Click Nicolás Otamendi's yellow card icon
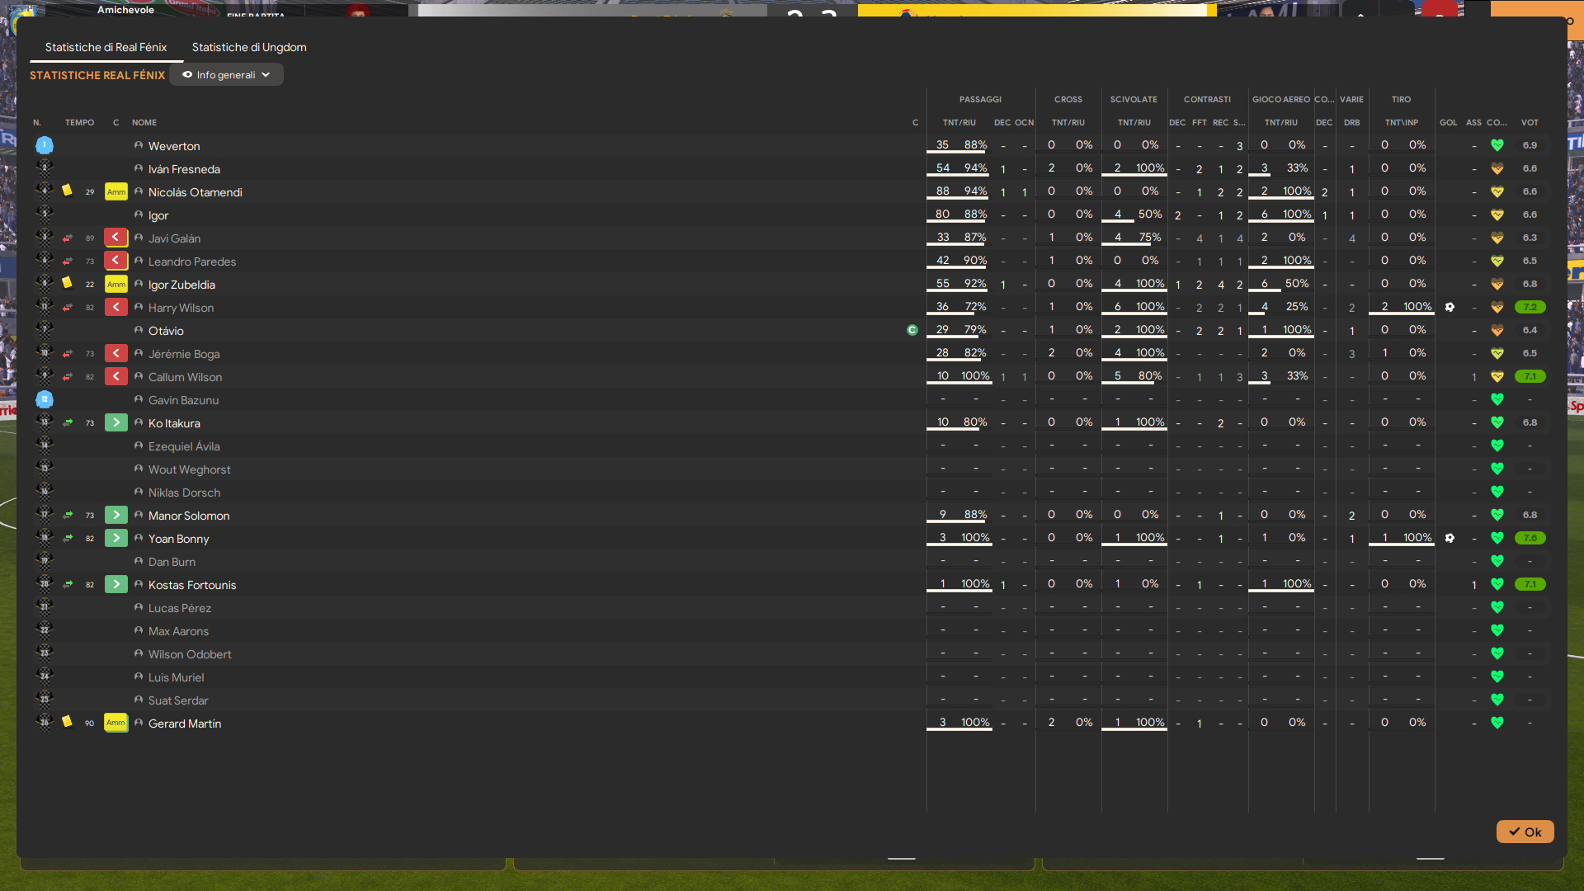 click(x=67, y=191)
